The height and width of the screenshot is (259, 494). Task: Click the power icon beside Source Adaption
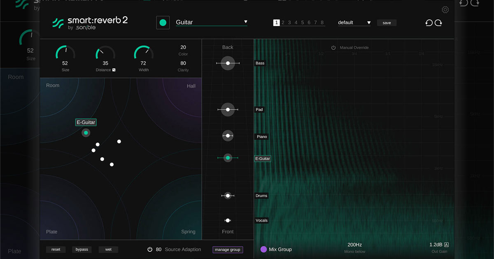tap(150, 249)
